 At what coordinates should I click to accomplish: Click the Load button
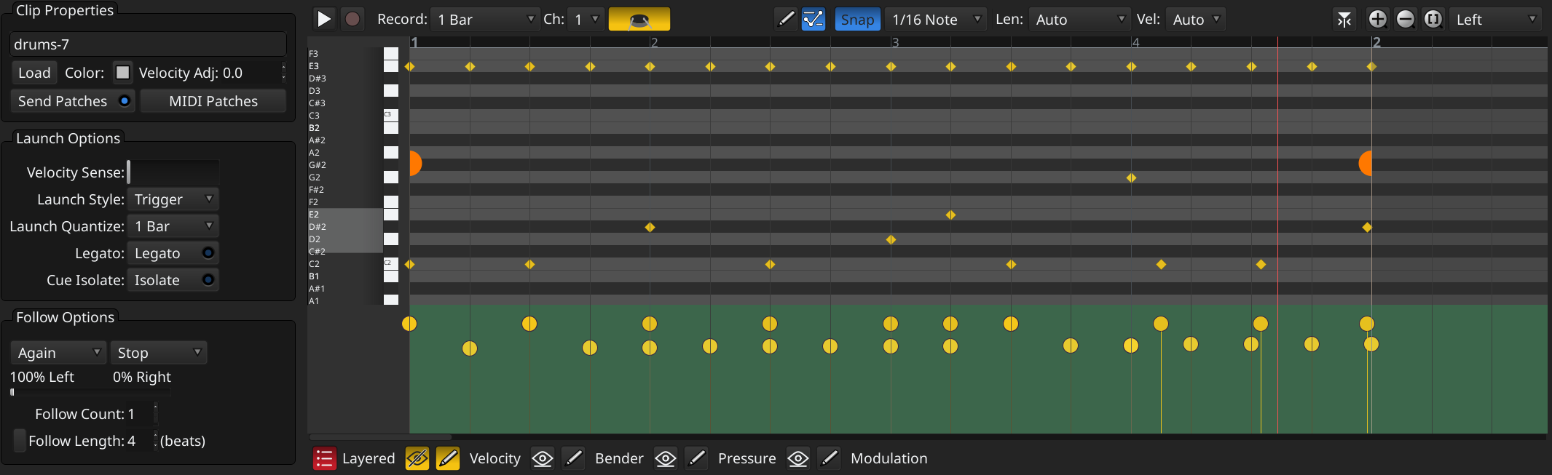click(34, 73)
